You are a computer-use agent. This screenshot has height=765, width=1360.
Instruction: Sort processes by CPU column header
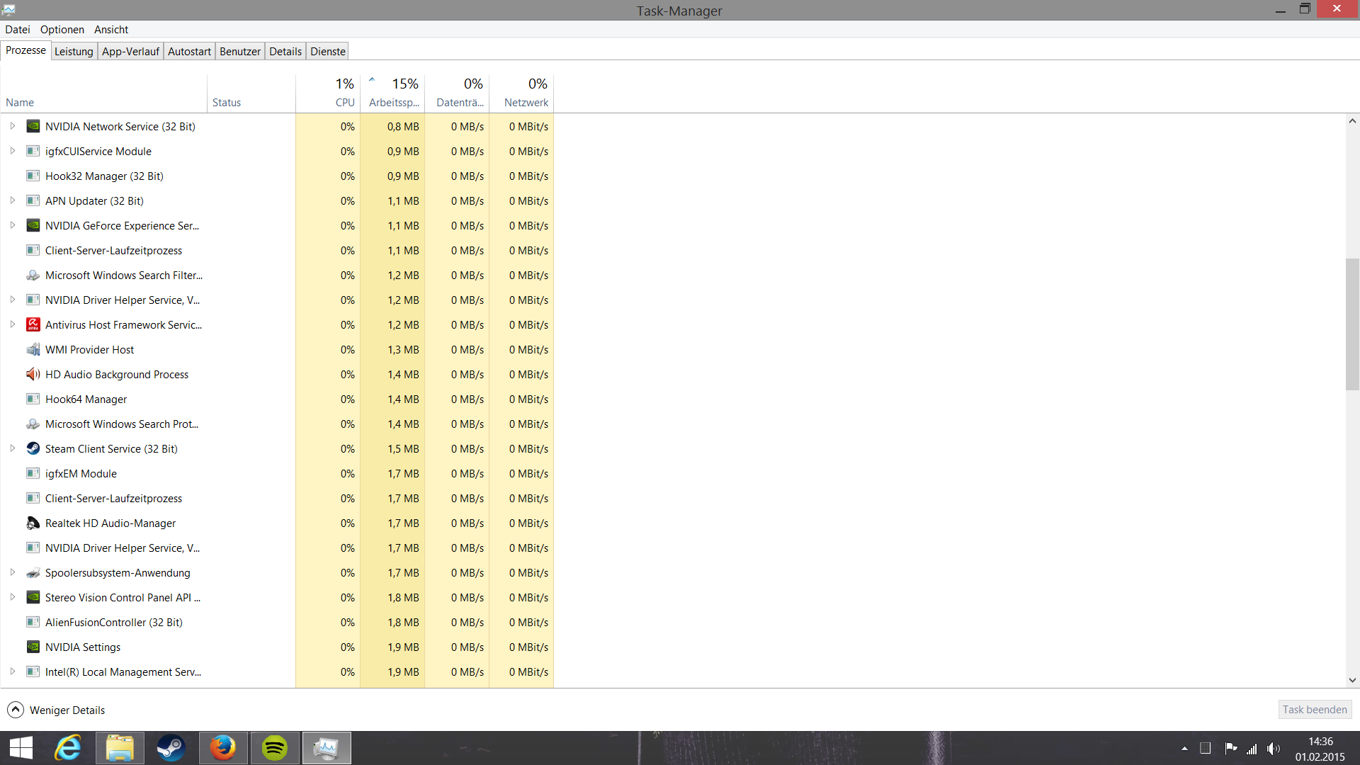click(x=344, y=102)
